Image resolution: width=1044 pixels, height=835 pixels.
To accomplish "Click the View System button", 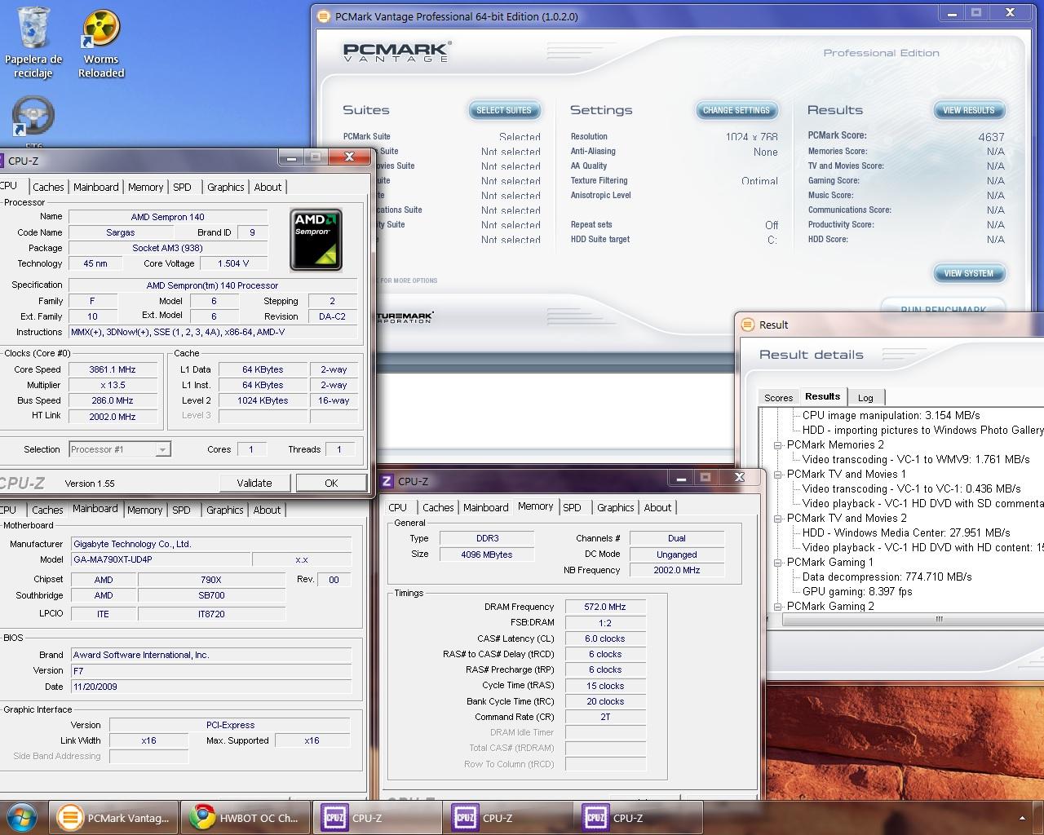I will [968, 273].
